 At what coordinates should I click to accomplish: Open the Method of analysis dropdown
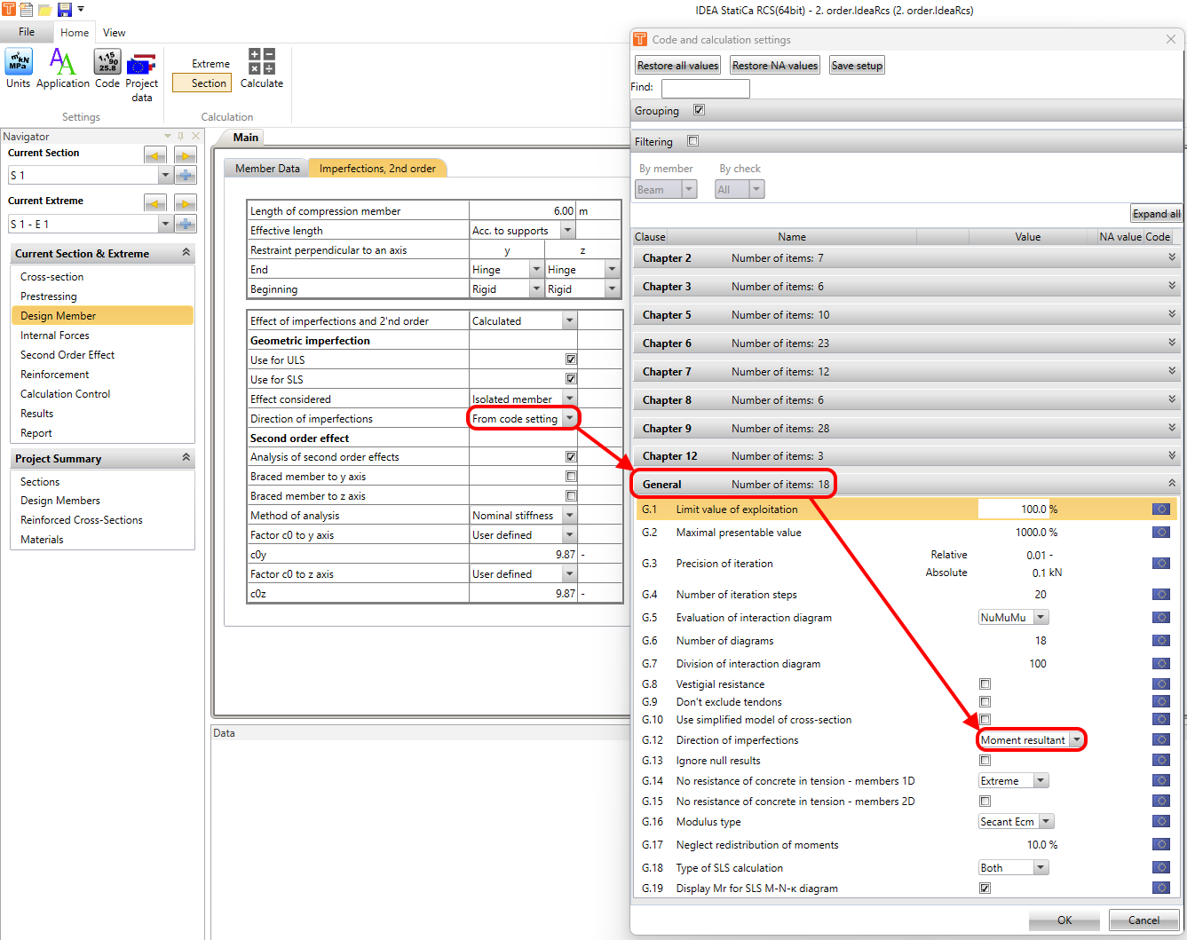tap(570, 516)
